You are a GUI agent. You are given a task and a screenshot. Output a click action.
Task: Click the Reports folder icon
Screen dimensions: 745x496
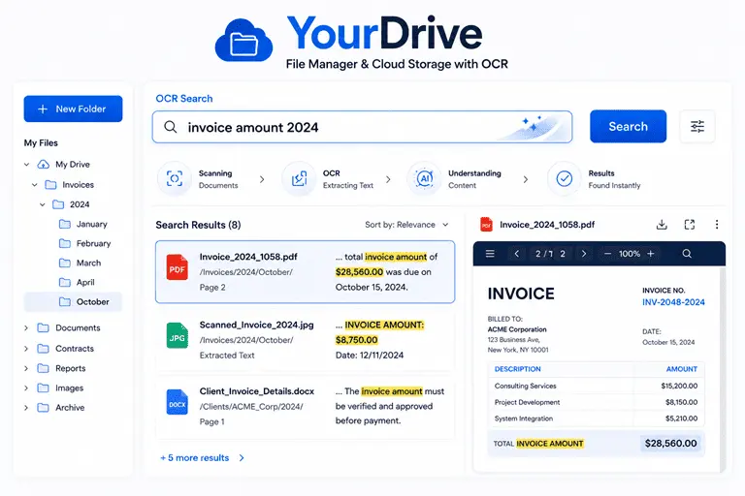click(x=44, y=368)
